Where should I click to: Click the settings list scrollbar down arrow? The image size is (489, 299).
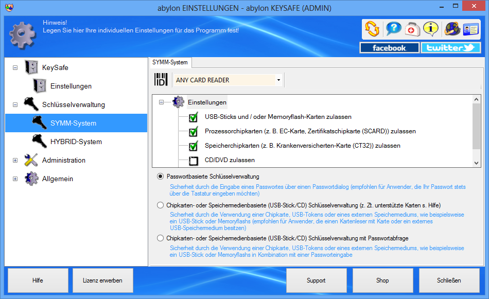476,163
